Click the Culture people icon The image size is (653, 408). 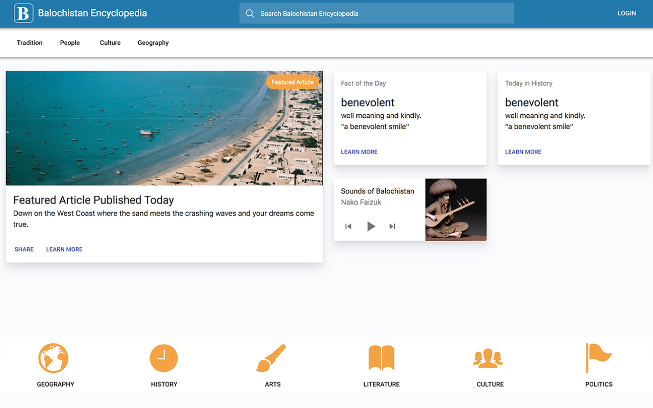[488, 358]
